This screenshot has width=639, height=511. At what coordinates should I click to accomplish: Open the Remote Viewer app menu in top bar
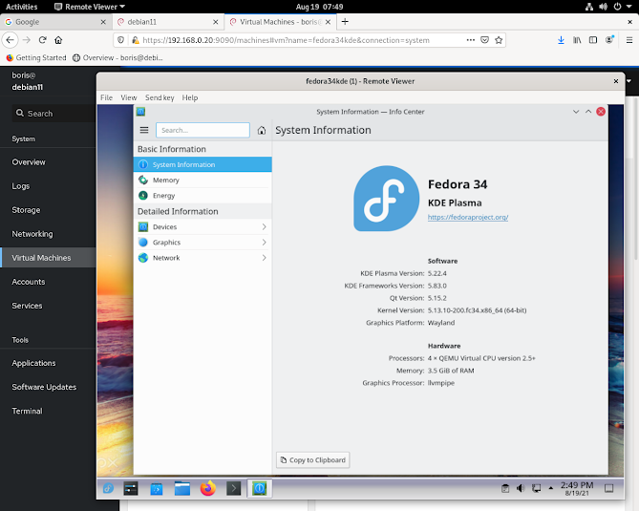tap(90, 7)
